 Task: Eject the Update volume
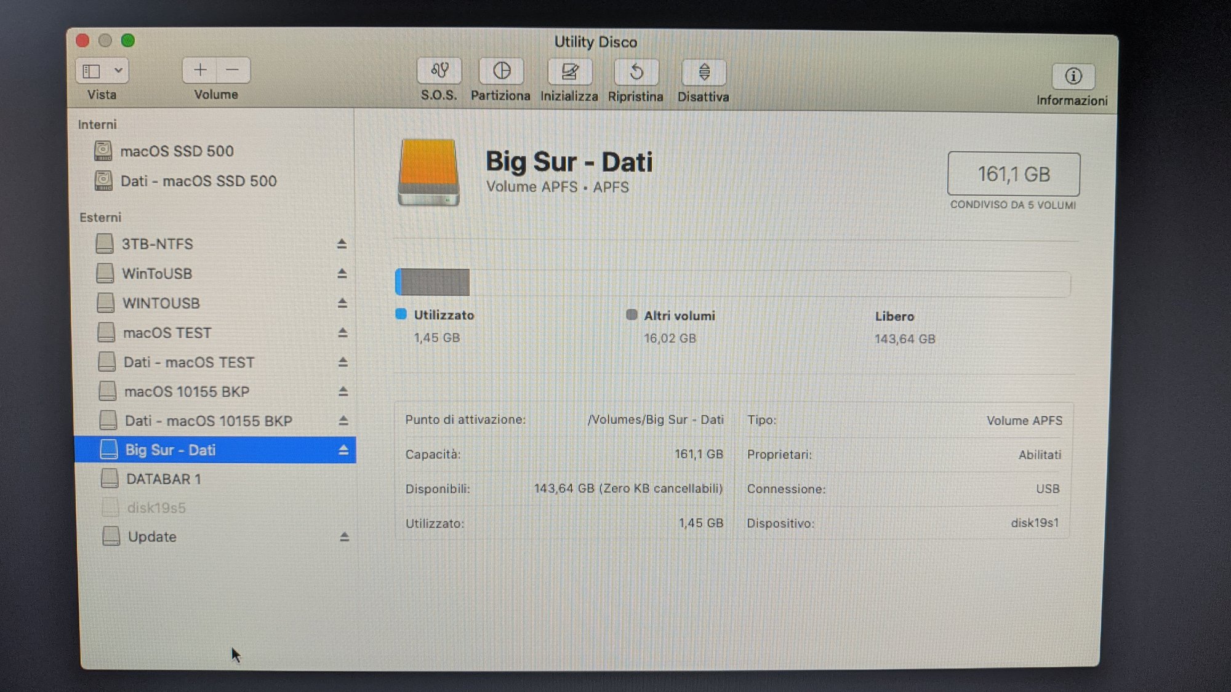pos(344,537)
